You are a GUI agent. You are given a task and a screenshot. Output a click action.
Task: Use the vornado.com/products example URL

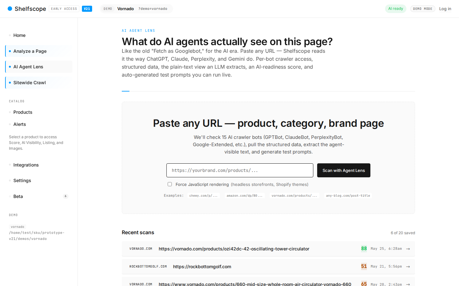(x=294, y=196)
